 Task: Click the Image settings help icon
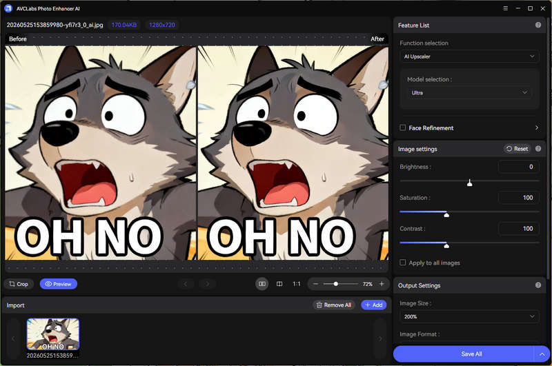[x=538, y=149]
